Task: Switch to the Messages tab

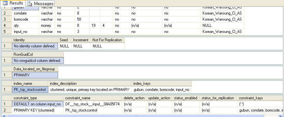Action: (x=40, y=4)
